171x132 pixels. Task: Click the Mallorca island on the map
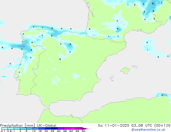tap(125, 70)
